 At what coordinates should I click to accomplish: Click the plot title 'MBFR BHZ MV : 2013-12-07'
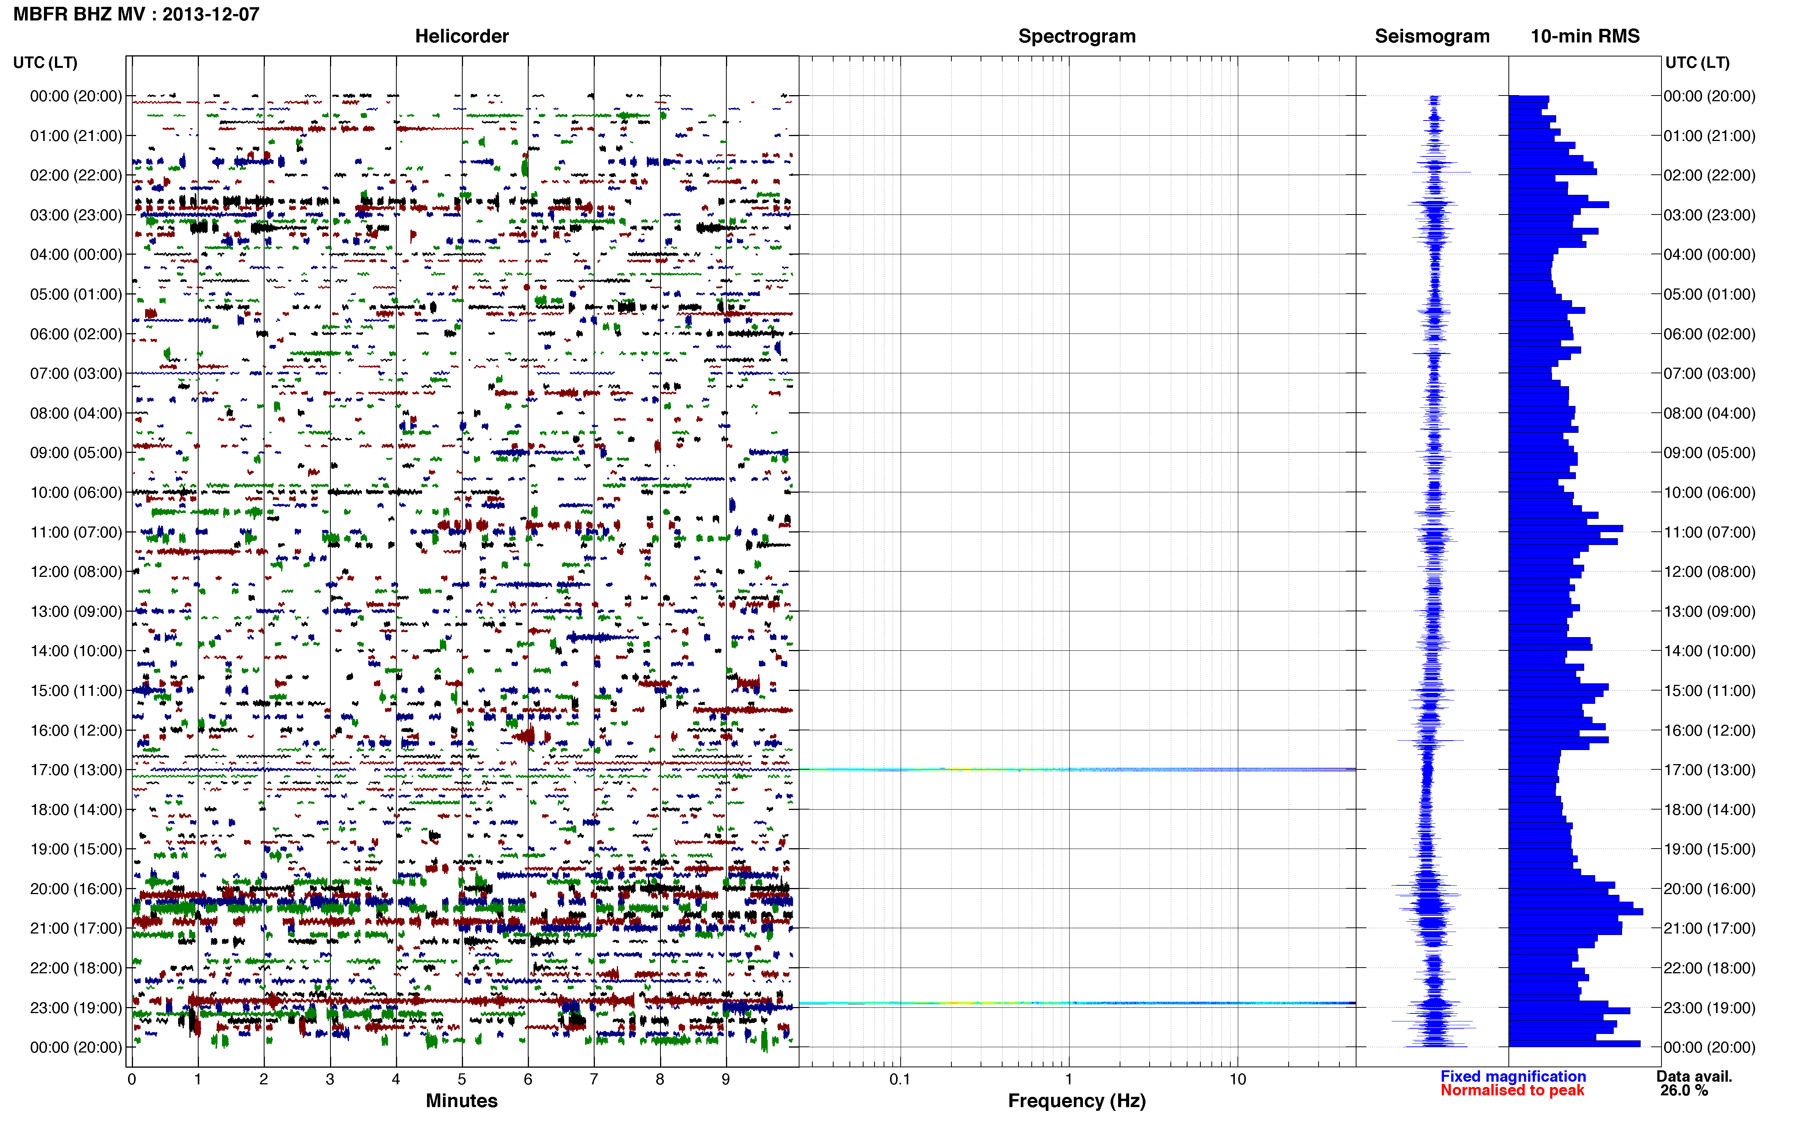(x=137, y=14)
